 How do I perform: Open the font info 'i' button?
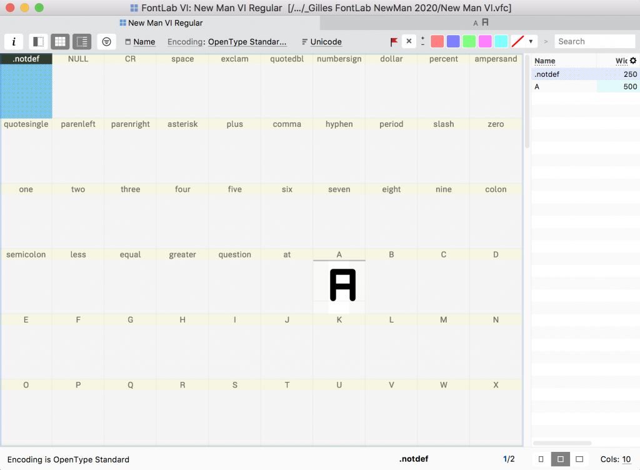pos(14,42)
